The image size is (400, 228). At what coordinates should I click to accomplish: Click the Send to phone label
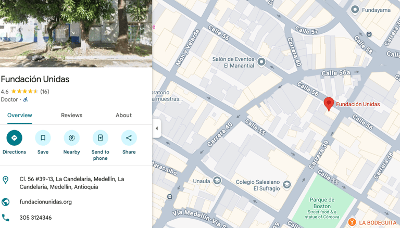100,155
